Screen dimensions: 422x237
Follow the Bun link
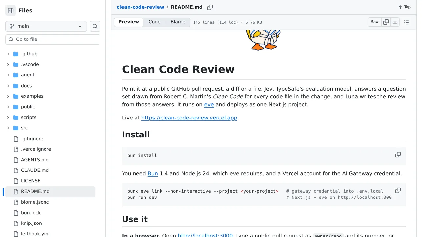153,173
